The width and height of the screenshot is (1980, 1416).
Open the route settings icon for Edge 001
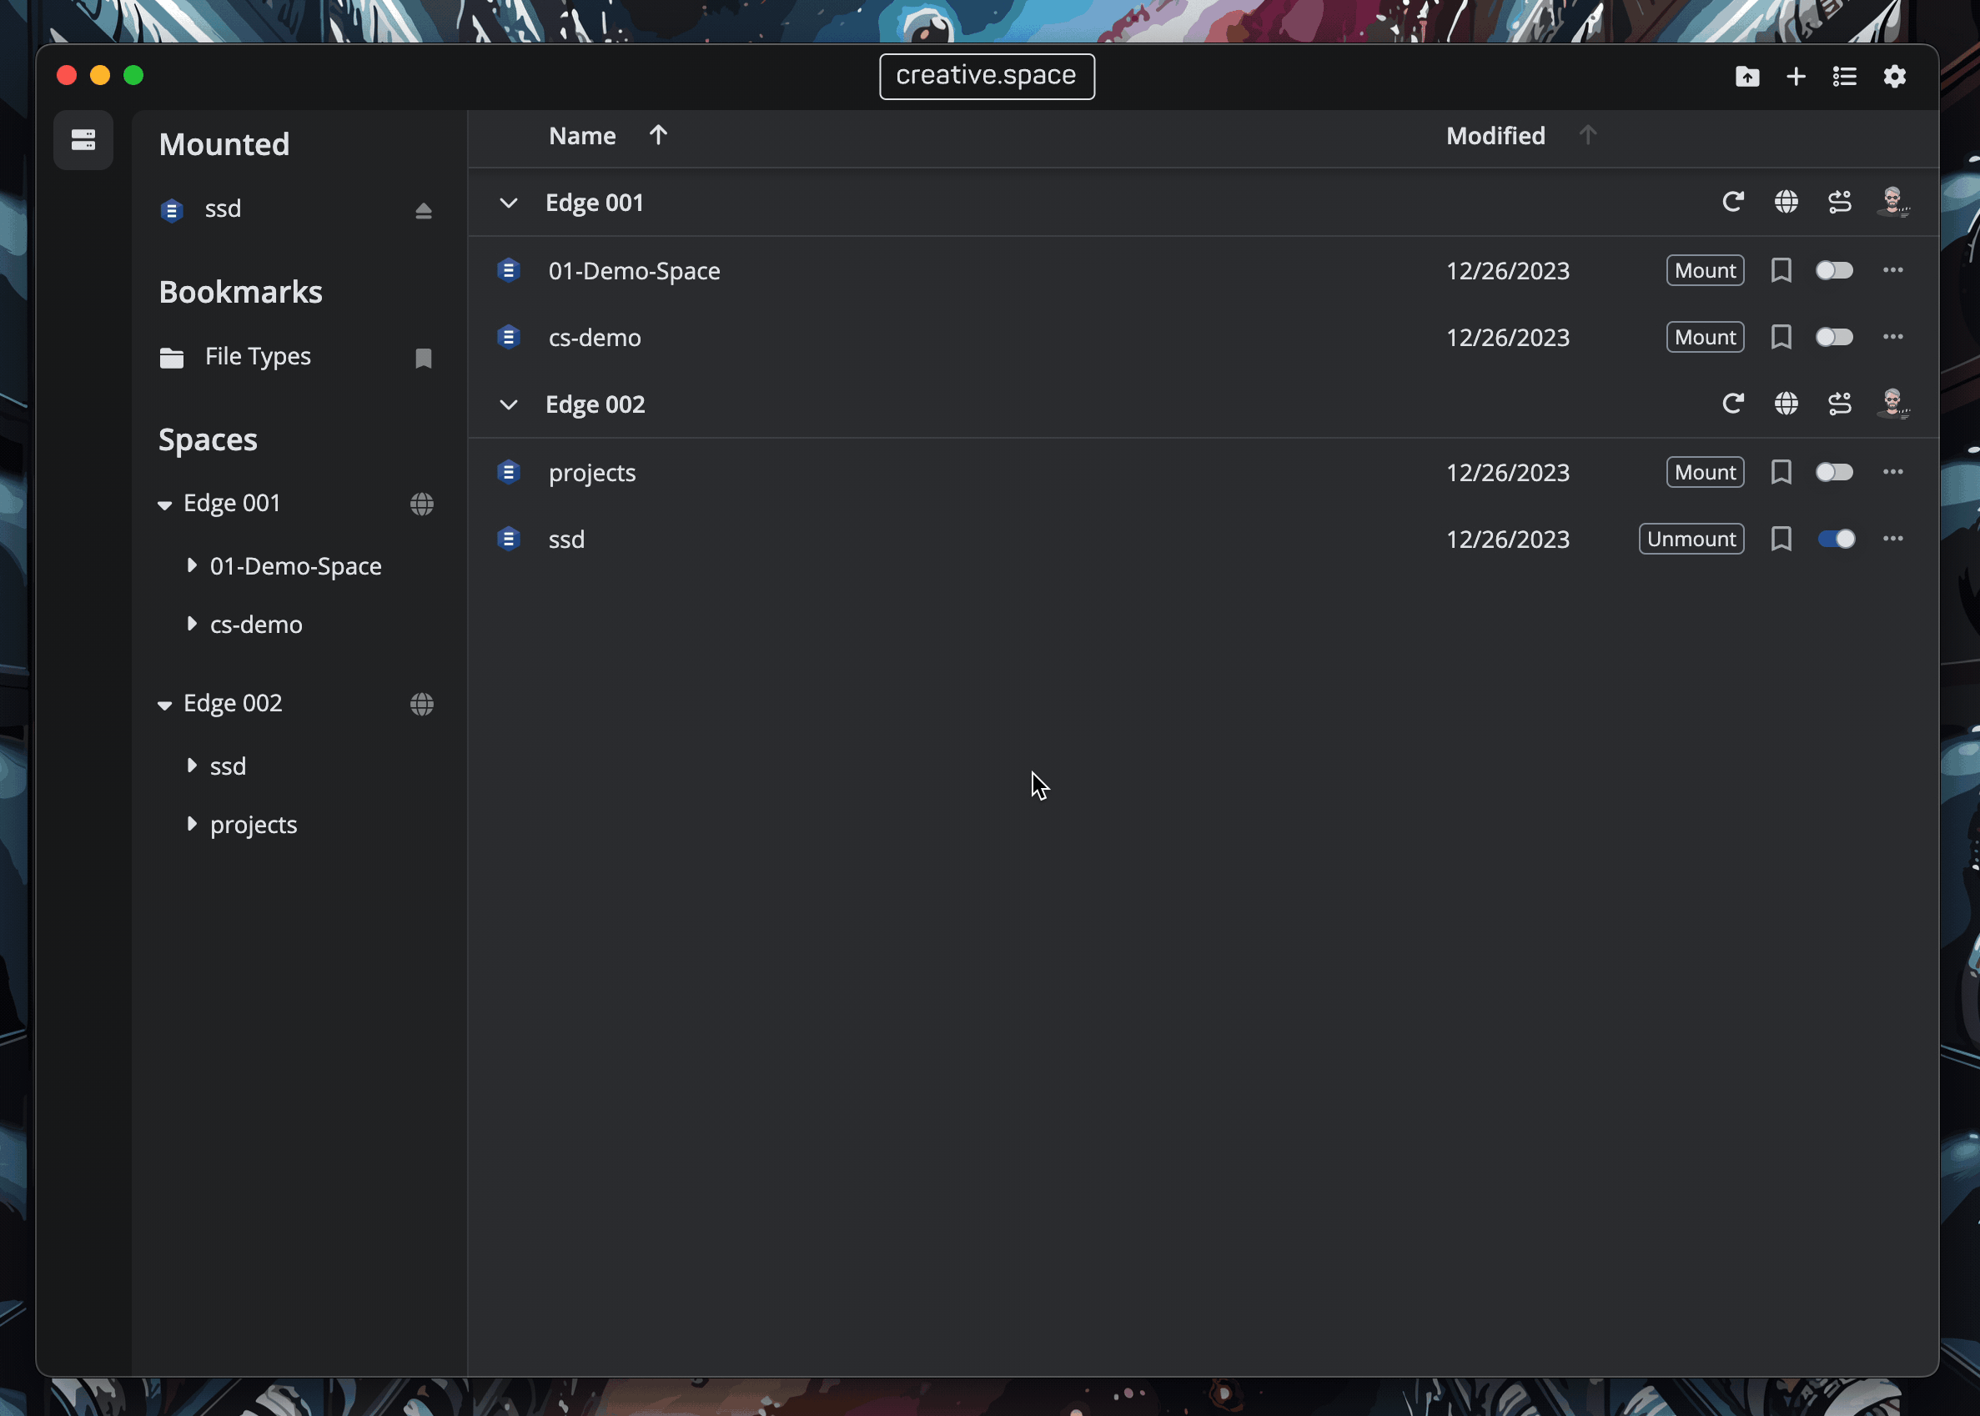click(1839, 203)
